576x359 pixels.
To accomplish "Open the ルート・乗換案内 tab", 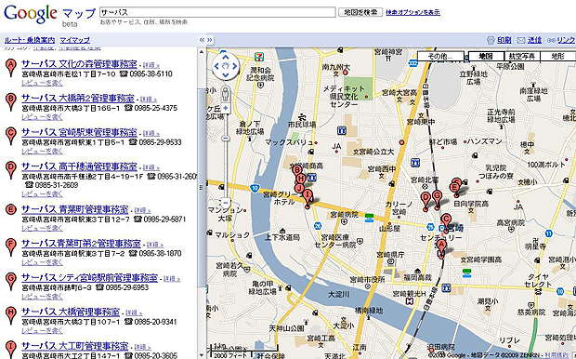I will 30,40.
